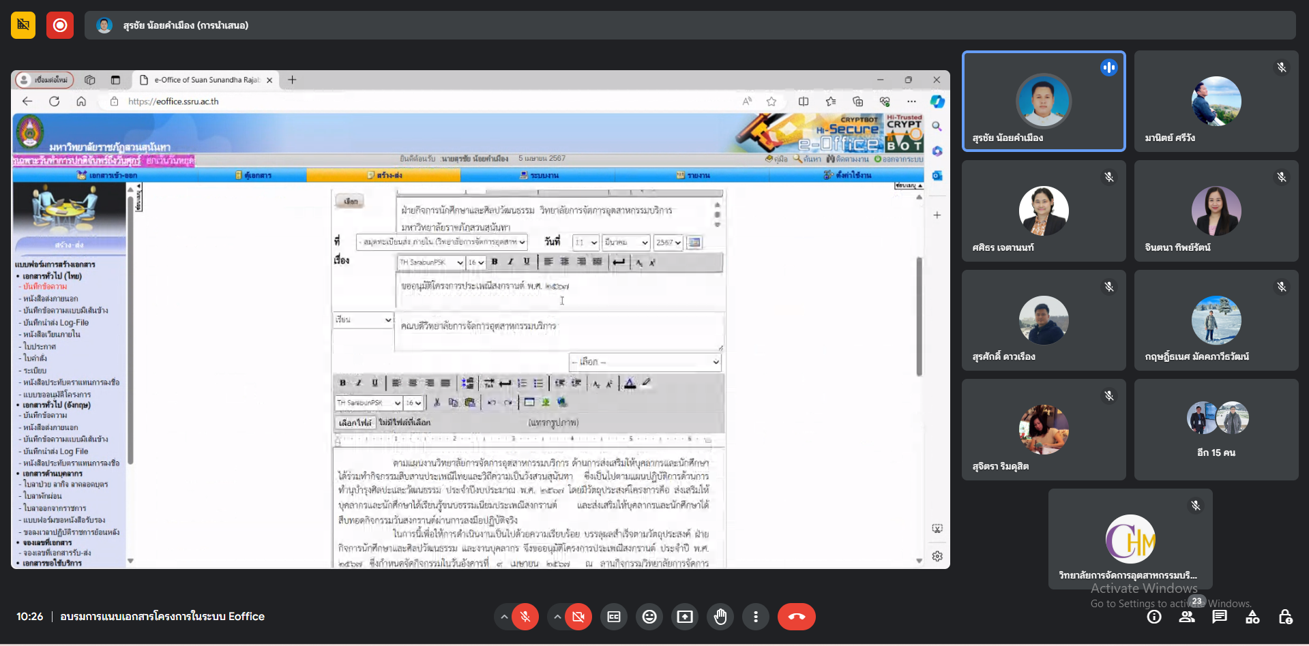1309x646 pixels.
Task: Open the สร้าง-ส่ง tab in shared screen
Action: [384, 175]
